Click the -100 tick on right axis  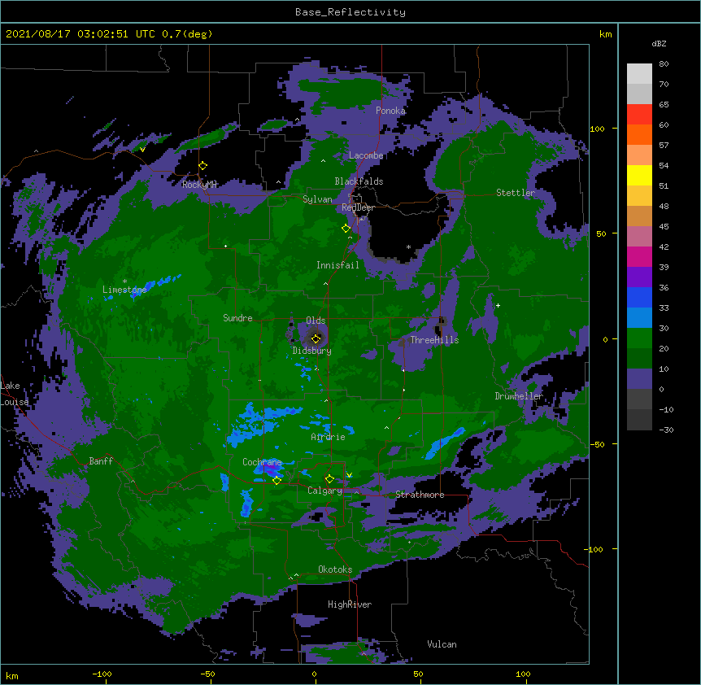(594, 549)
